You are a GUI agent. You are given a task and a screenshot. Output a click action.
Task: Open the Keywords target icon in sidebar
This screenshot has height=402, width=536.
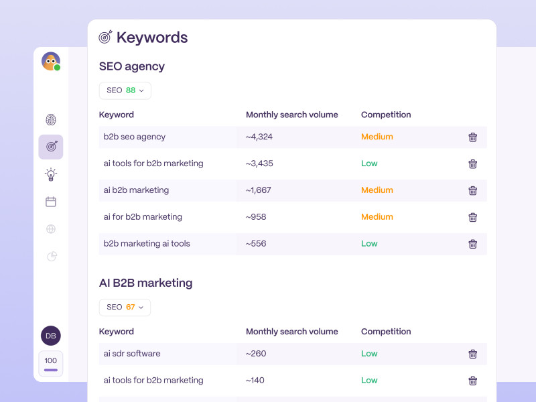[x=51, y=147]
